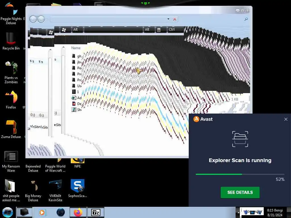Viewport: 291px width, 218px height.
Task: Open the Windows Media Player taskbar icon
Action: [x=42, y=212]
